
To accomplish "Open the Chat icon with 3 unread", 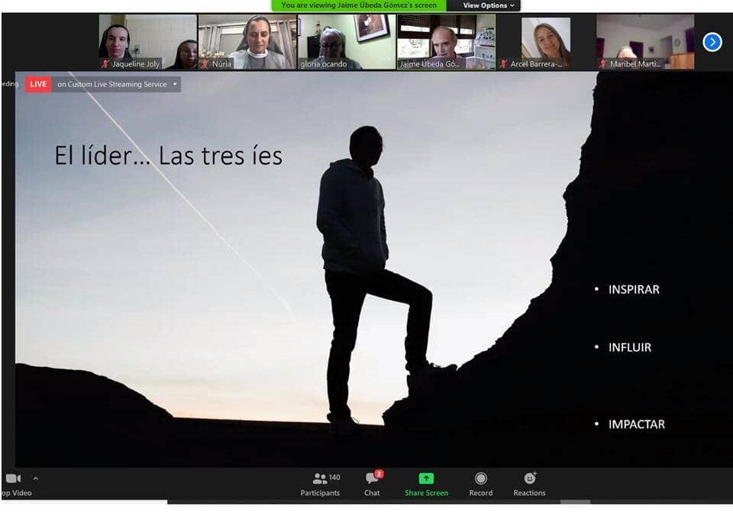I will (x=373, y=477).
